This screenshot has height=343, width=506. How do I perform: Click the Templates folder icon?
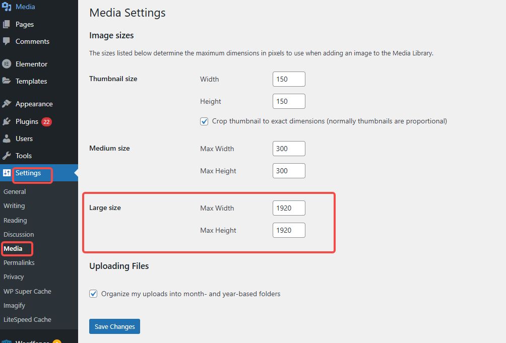(7, 81)
